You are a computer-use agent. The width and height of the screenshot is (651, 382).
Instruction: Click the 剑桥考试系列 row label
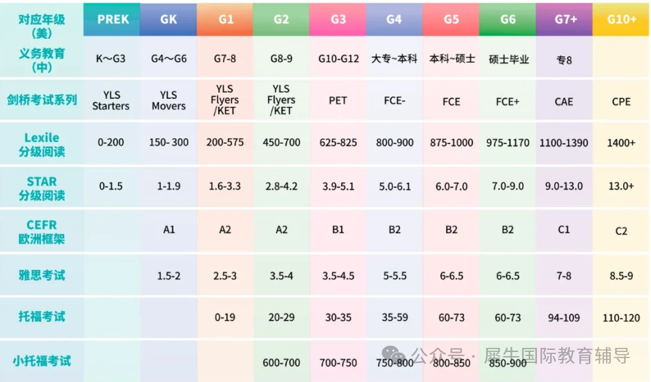pyautogui.click(x=42, y=100)
